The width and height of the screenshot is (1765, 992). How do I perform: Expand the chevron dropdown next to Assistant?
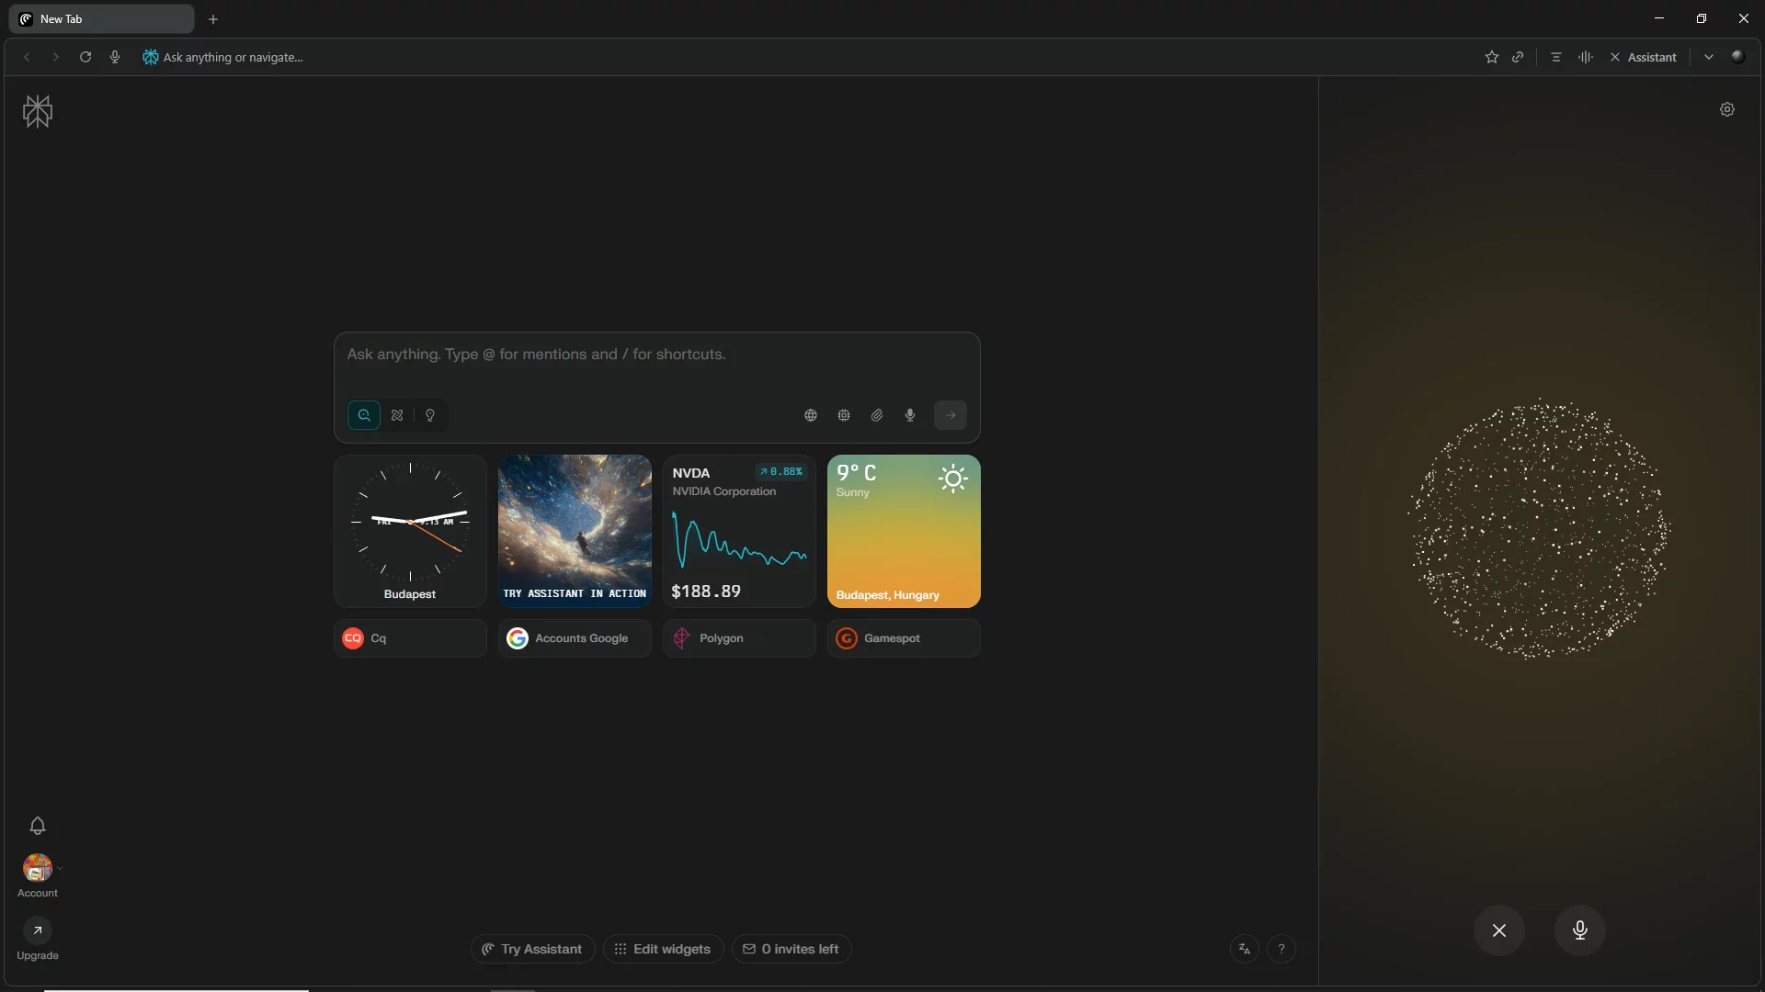[1708, 57]
